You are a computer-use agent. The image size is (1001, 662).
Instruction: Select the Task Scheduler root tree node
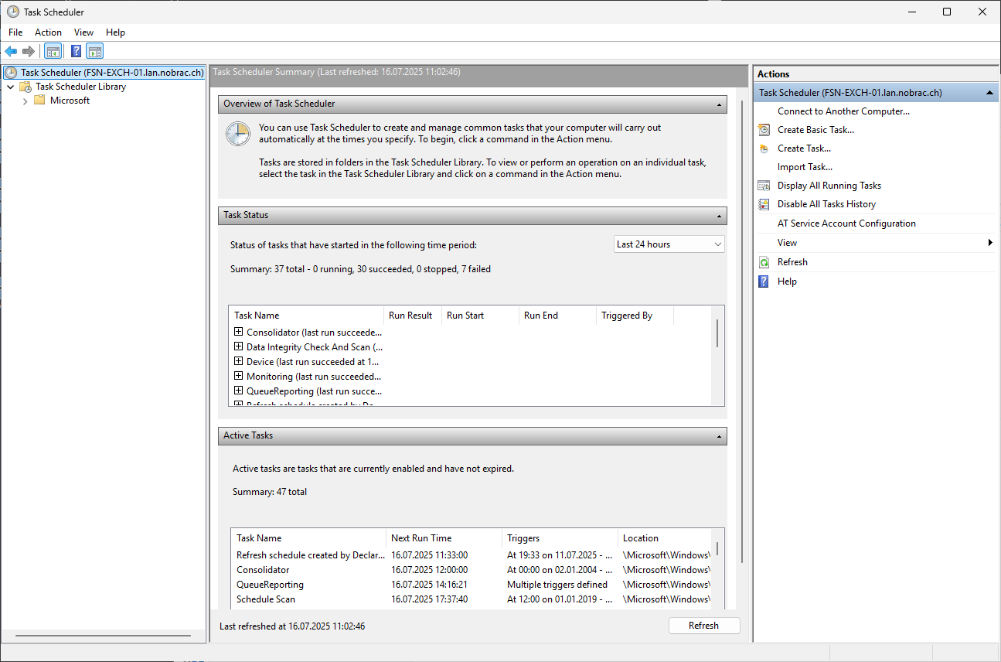tap(112, 73)
